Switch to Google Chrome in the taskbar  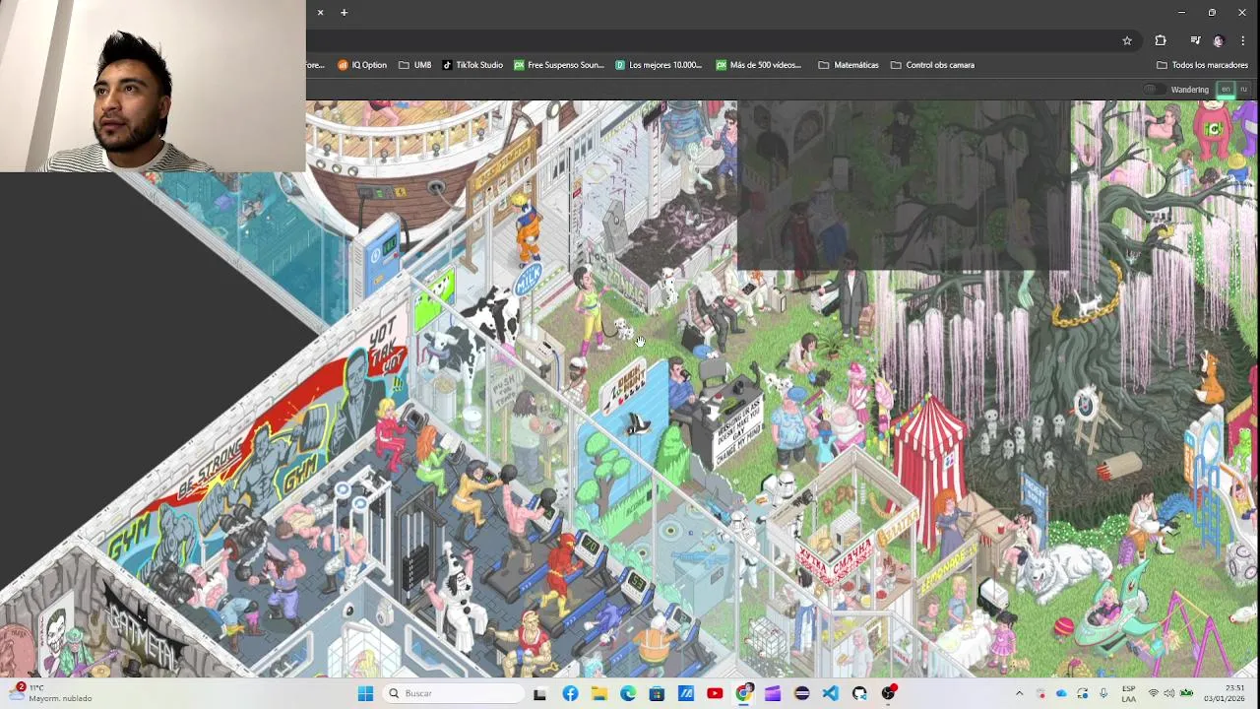click(744, 693)
